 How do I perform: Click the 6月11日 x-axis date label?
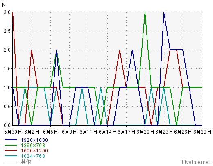88,132
